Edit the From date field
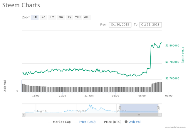The height and width of the screenshot is (129, 188). 120,25
